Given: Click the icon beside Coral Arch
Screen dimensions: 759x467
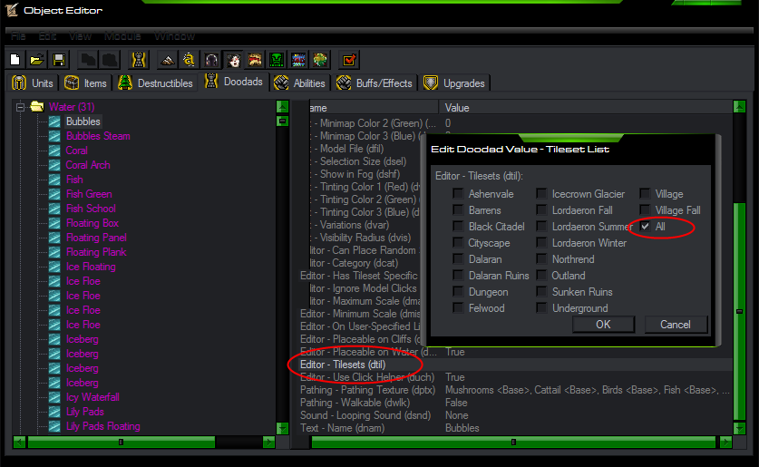Looking at the screenshot, I should pos(54,165).
